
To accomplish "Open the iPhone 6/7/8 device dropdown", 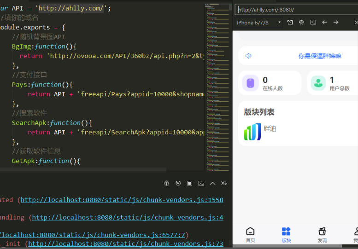I will pyautogui.click(x=259, y=22).
